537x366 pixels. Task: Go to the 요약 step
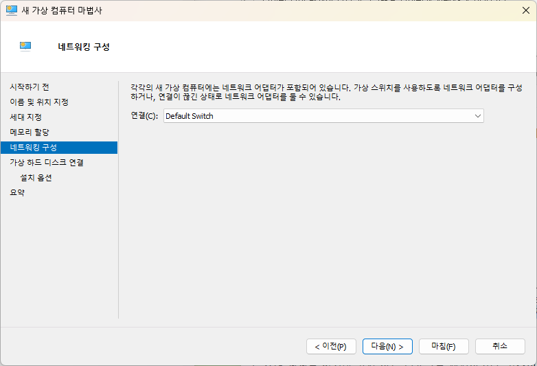[x=17, y=192]
